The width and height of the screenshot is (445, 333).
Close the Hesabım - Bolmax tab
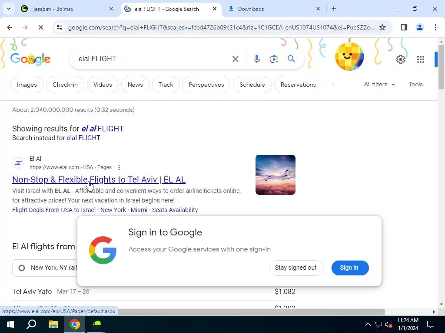click(111, 9)
